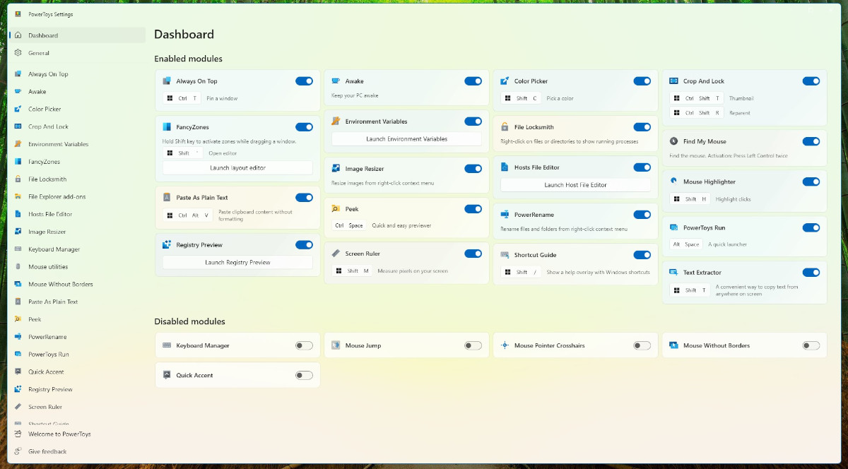Disable the Always On Top module toggle
848x469 pixels.
coord(304,81)
